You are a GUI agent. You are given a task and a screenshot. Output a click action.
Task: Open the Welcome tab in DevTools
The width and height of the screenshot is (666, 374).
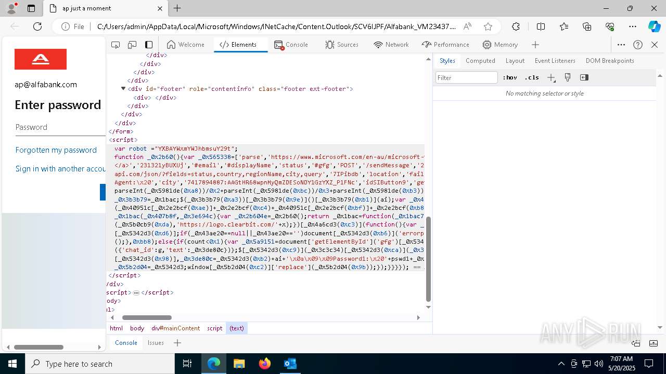click(186, 45)
